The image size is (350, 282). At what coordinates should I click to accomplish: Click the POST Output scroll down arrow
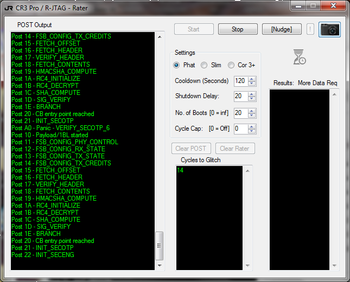click(160, 266)
